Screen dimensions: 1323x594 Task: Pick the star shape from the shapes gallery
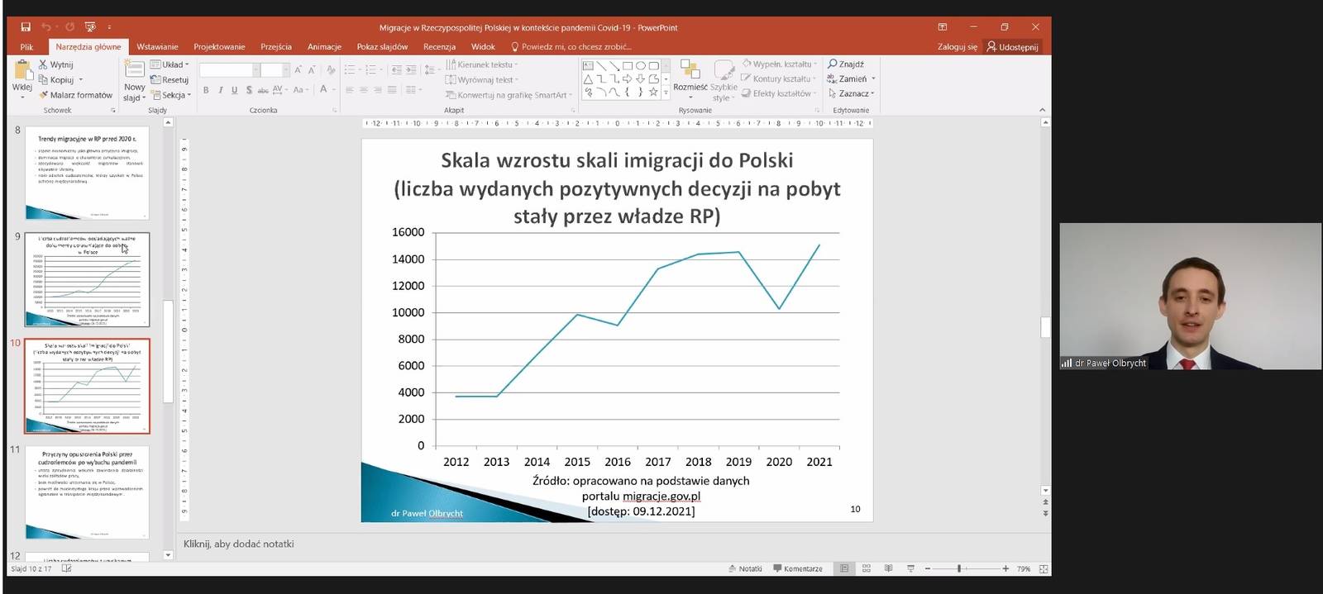(x=653, y=92)
